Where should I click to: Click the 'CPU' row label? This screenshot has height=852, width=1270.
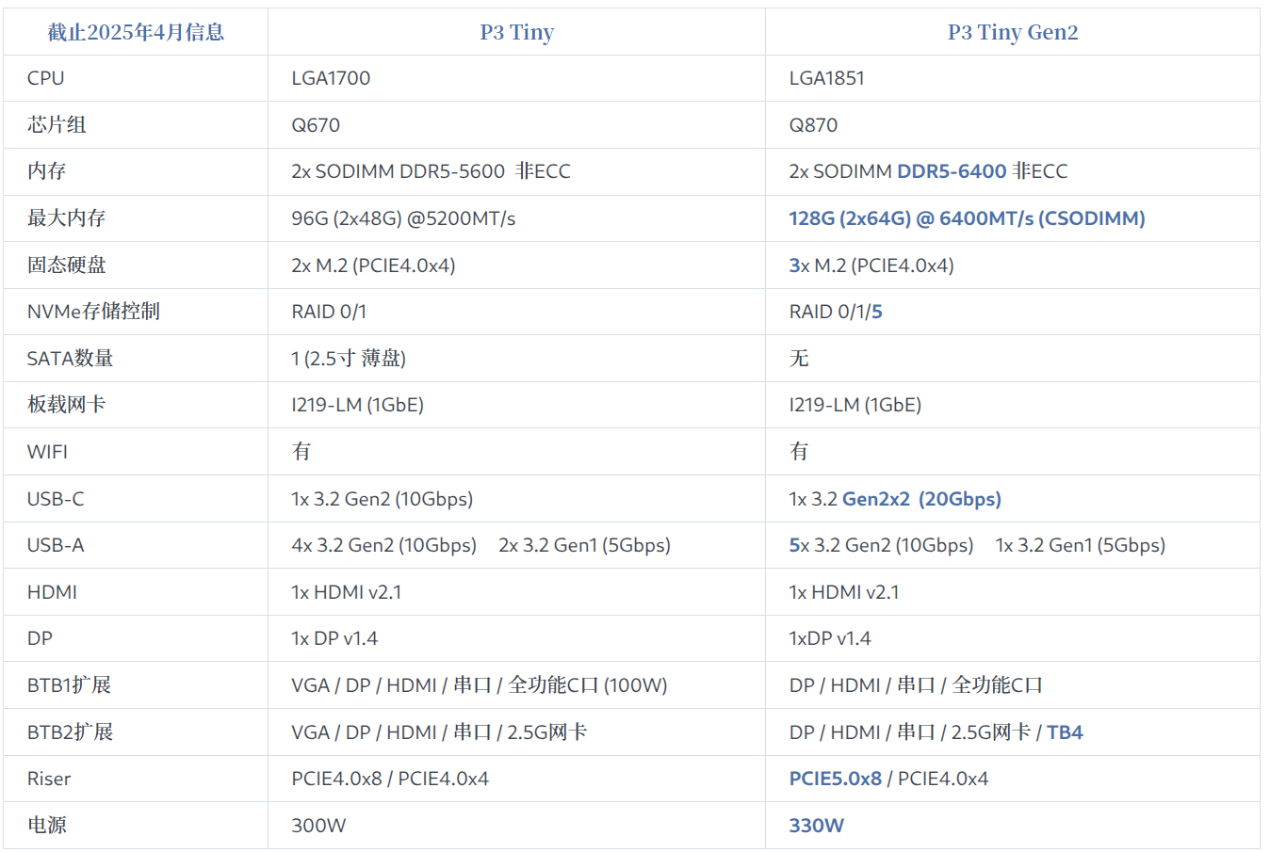46,78
